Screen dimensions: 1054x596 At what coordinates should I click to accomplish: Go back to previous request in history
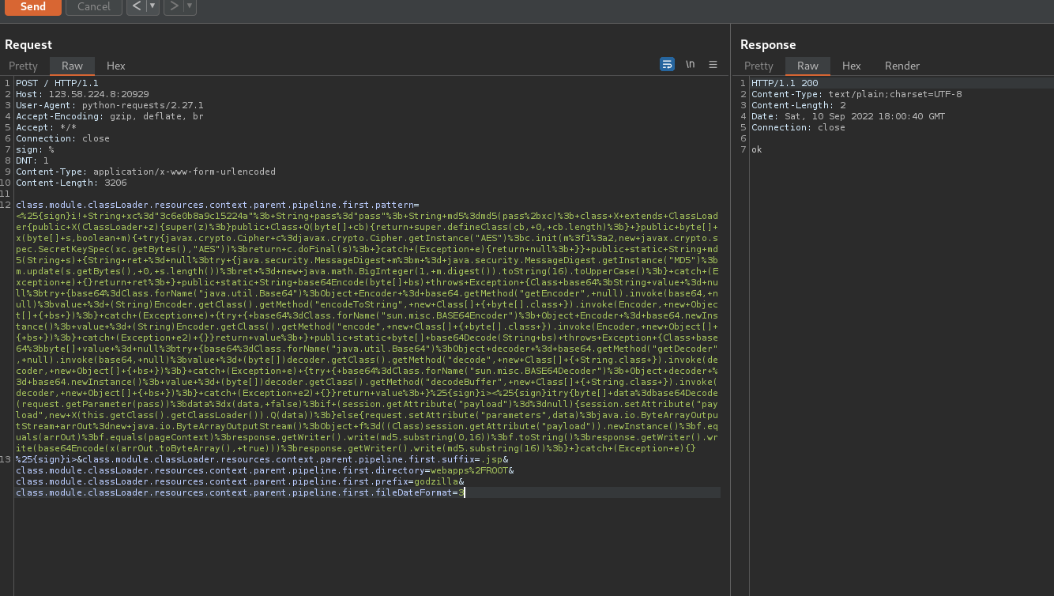136,6
